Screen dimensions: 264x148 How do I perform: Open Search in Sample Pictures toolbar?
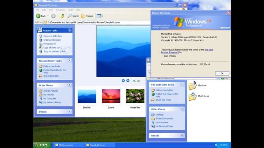tap(73, 16)
